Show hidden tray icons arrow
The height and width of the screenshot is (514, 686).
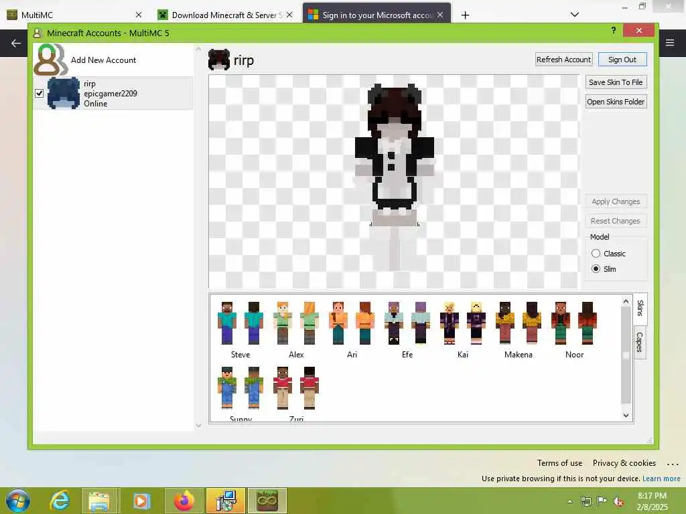(x=569, y=501)
